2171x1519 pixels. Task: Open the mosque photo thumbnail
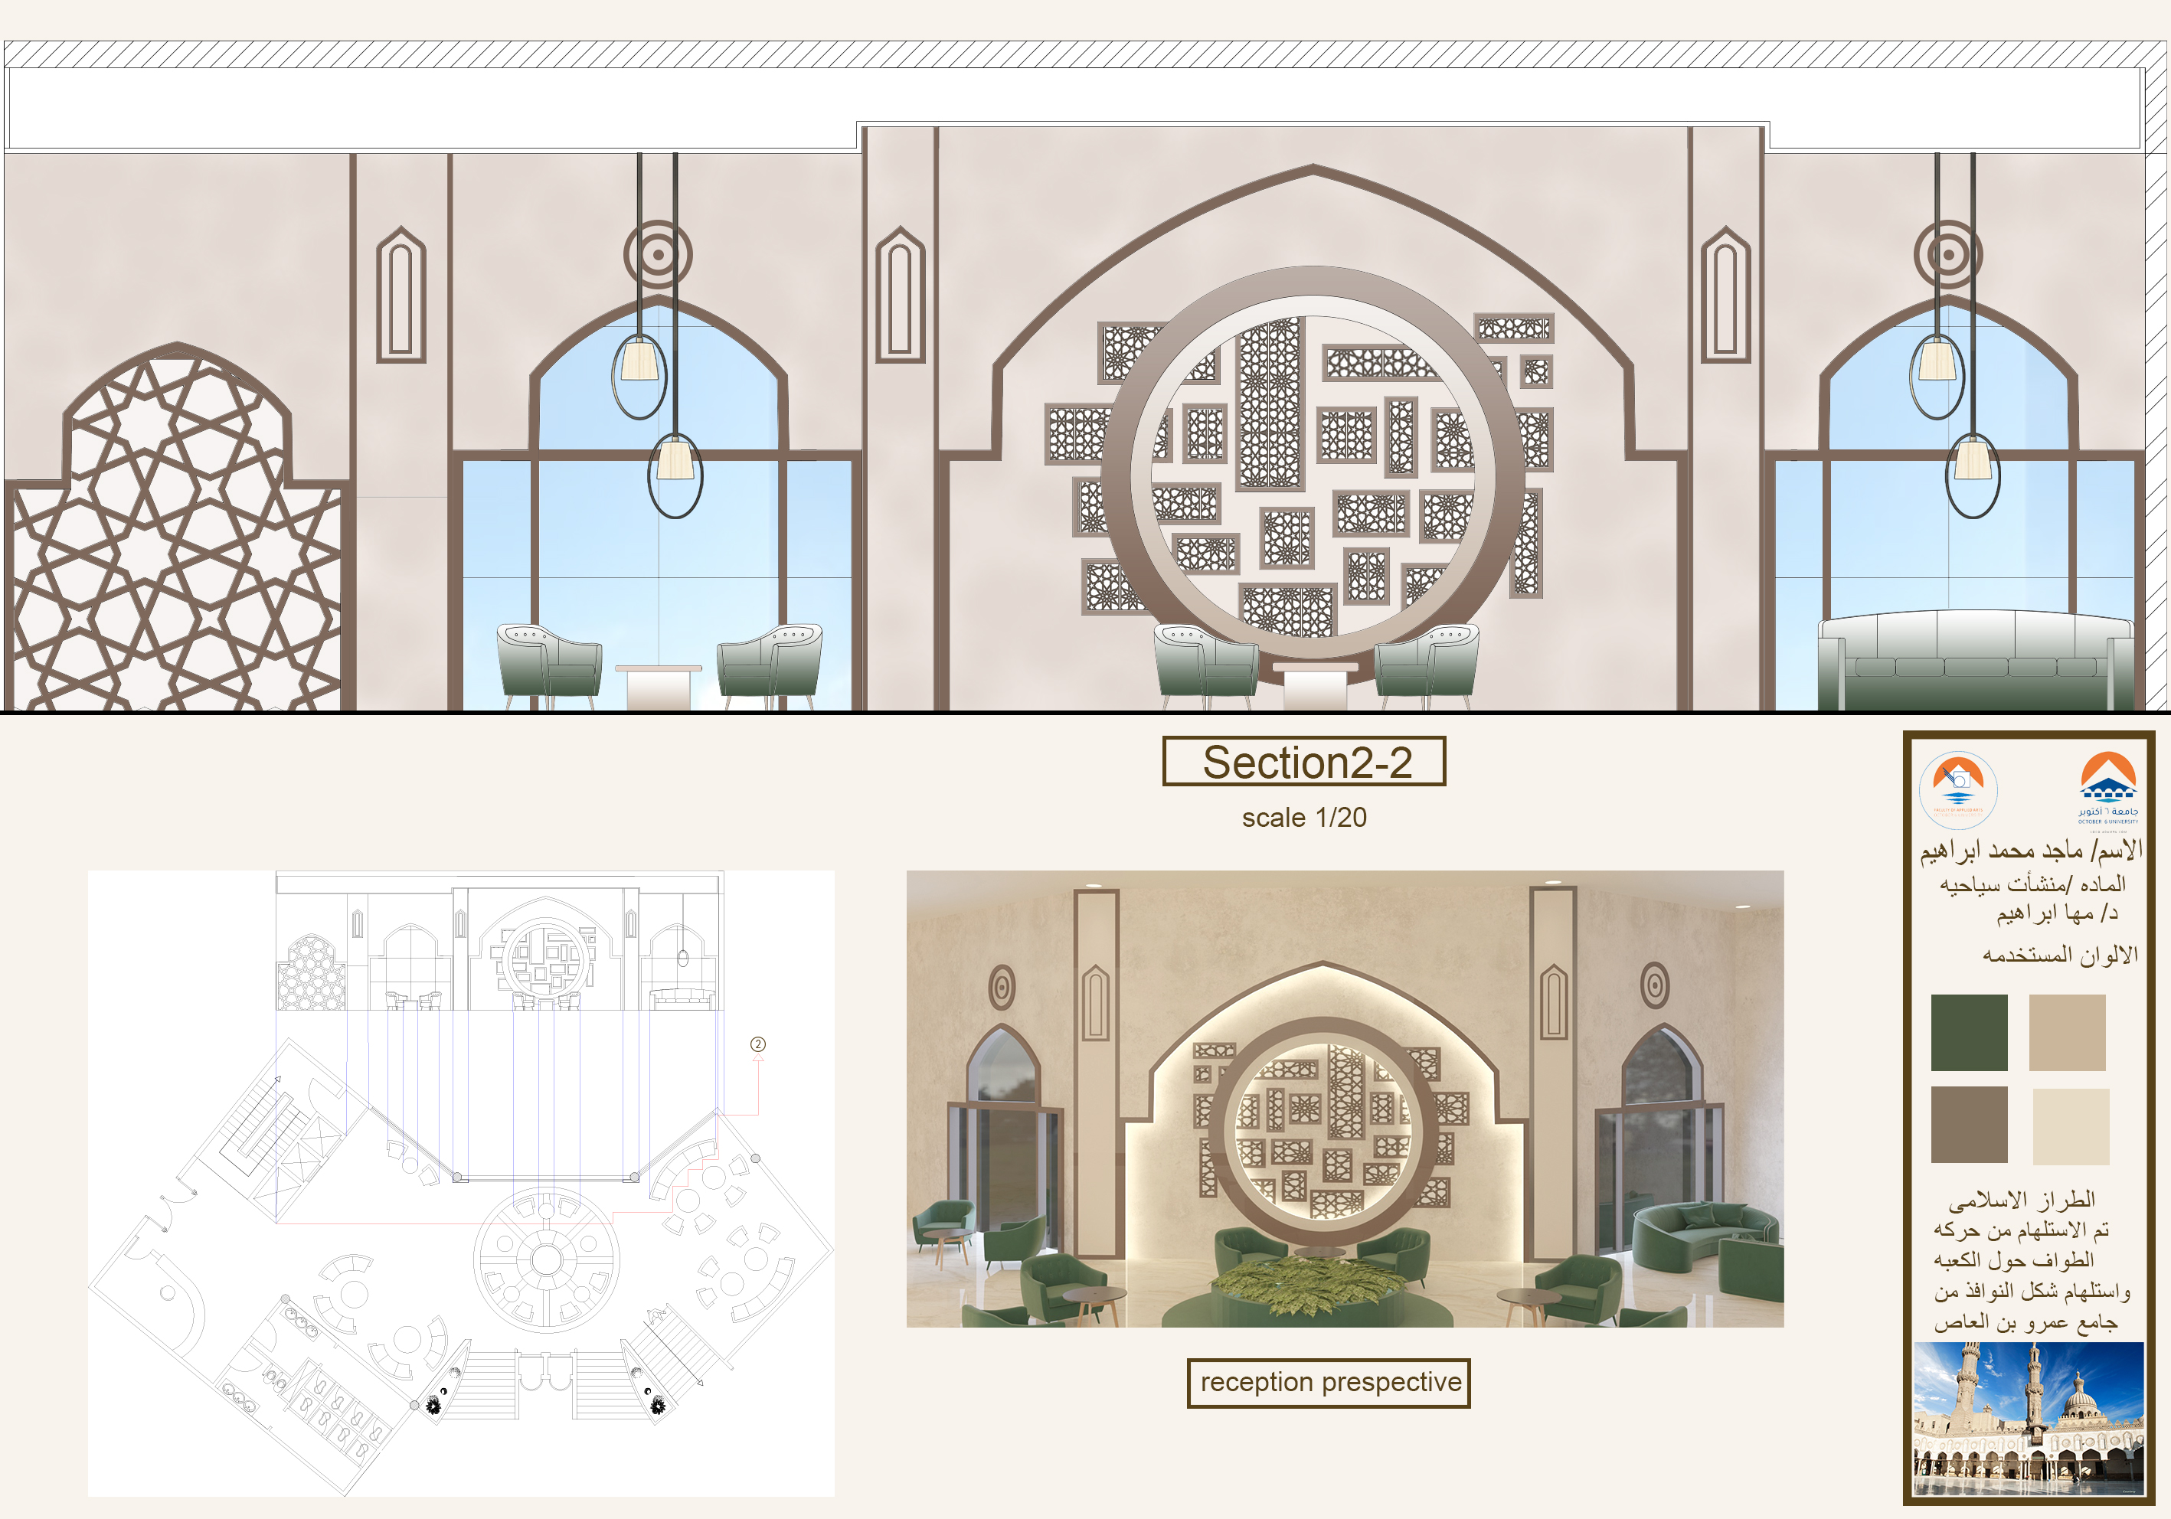[x=2029, y=1418]
